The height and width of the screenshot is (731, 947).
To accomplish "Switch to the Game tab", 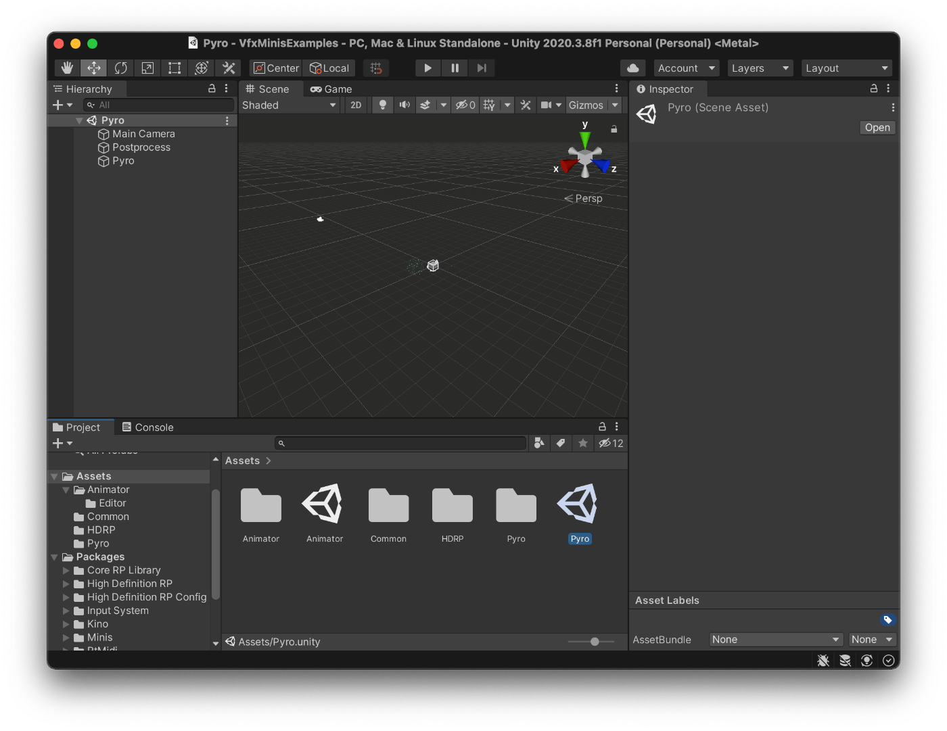I will [x=331, y=89].
